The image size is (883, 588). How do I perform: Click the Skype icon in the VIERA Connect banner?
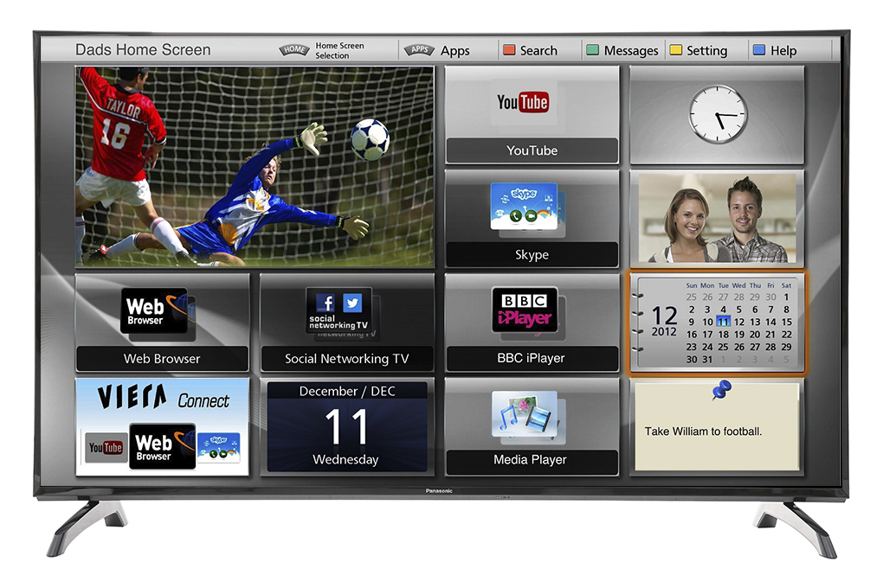click(218, 447)
